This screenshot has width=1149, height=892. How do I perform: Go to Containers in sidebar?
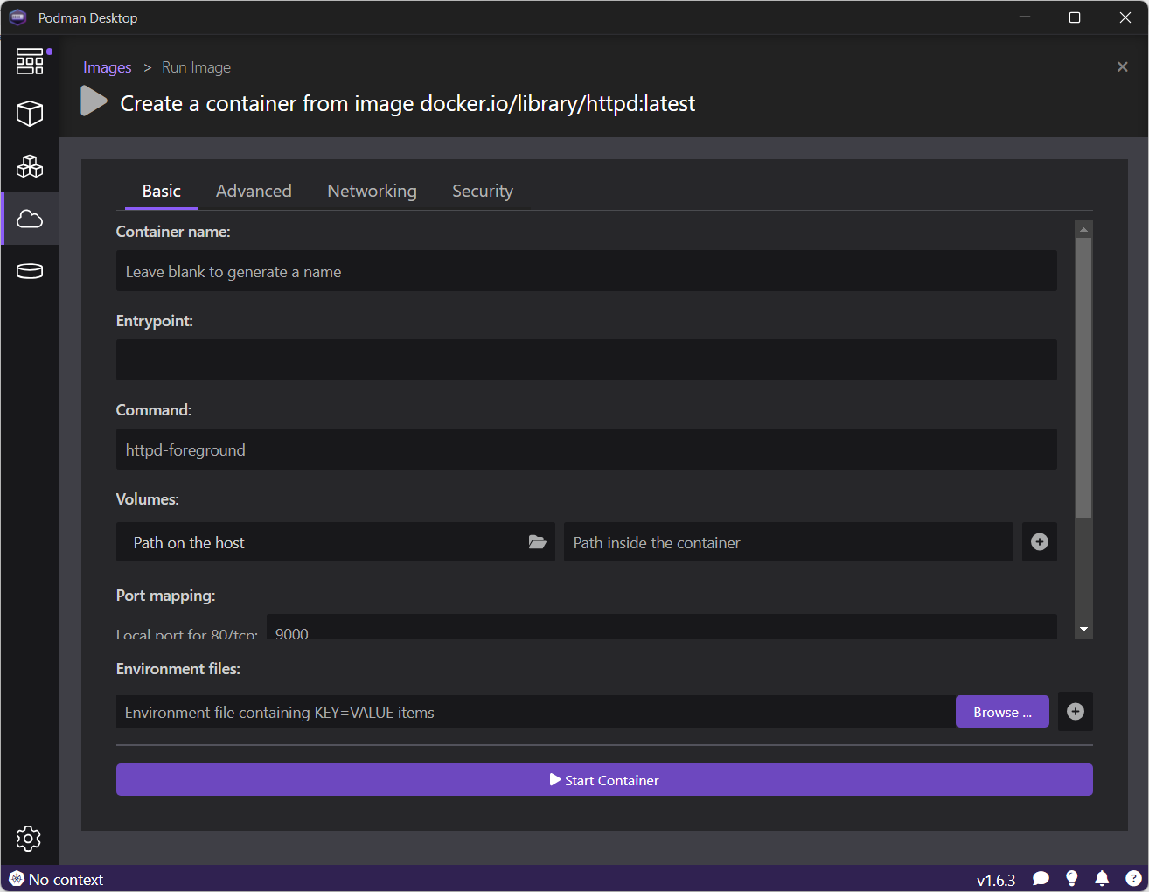tap(30, 114)
